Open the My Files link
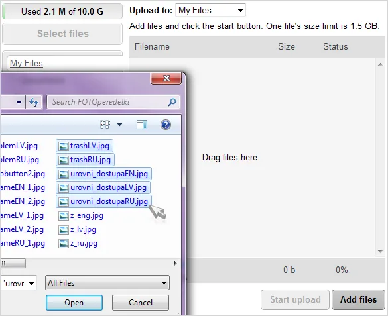 tap(27, 63)
